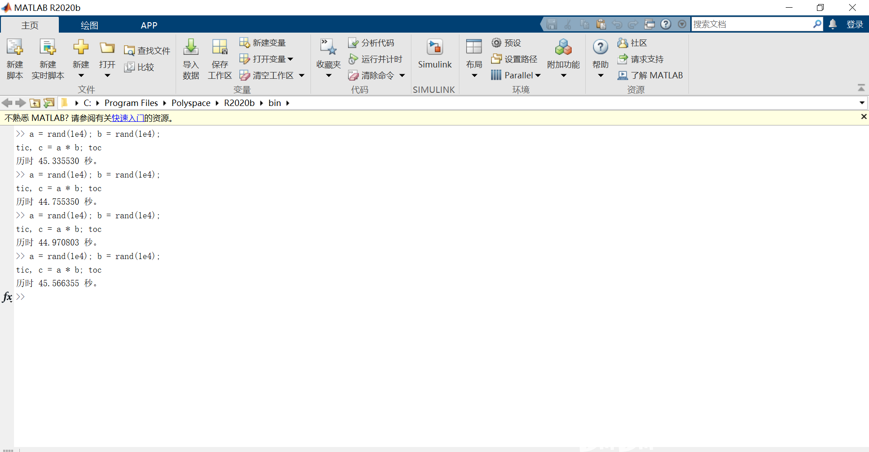869x452 pixels.
Task: Click the 附加功能 (Add-Ons) icon
Action: point(563,47)
